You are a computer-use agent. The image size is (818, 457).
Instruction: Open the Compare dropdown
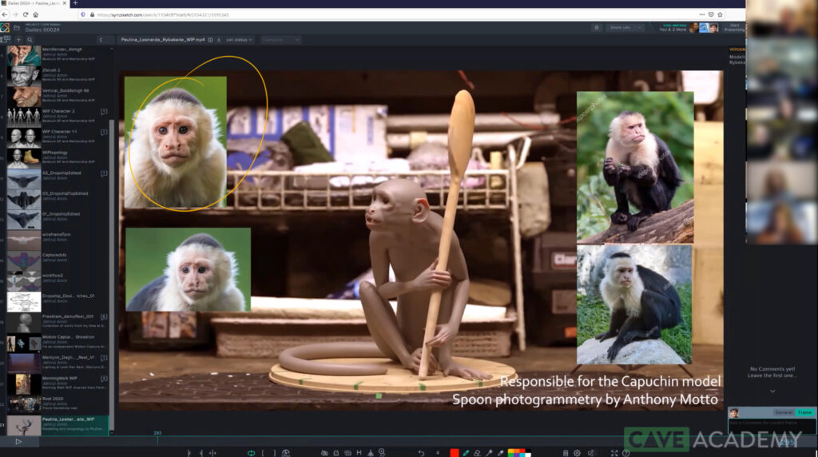280,40
